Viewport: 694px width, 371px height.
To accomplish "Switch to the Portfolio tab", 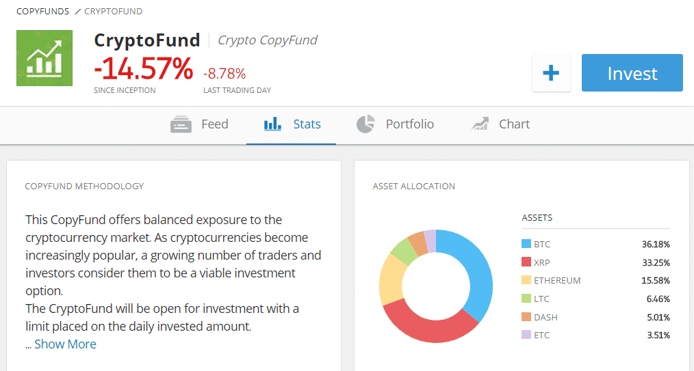I will (x=409, y=124).
